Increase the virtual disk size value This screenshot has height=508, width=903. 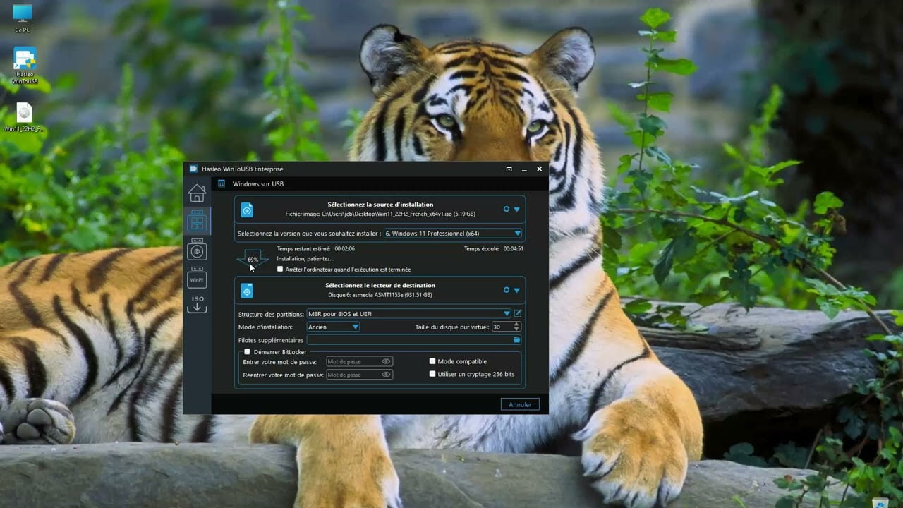[517, 325]
